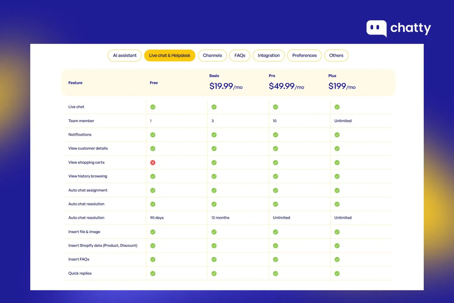Click the Basic checkmark for Quick replies
The image size is (454, 303).
coord(214,274)
